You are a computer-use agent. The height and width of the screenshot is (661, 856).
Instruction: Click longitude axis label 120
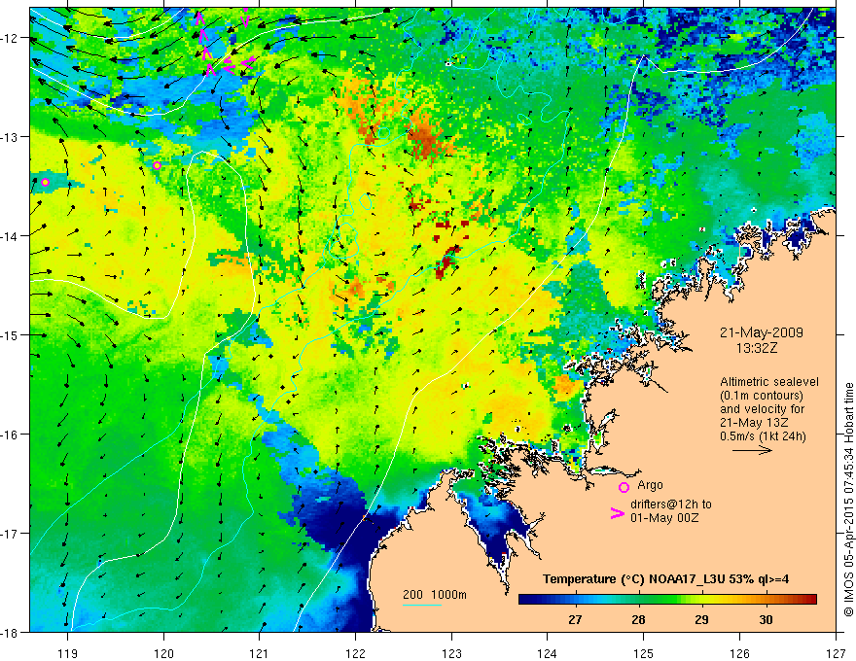pyautogui.click(x=163, y=653)
